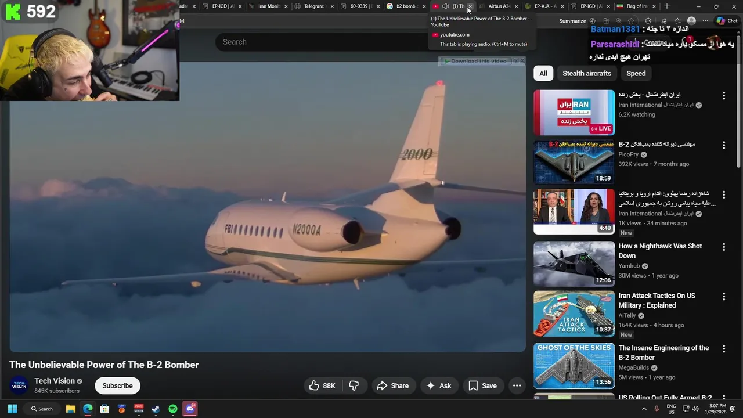Open the Tech Vision channel name link
Screen dimensions: 743x418
coord(54,381)
